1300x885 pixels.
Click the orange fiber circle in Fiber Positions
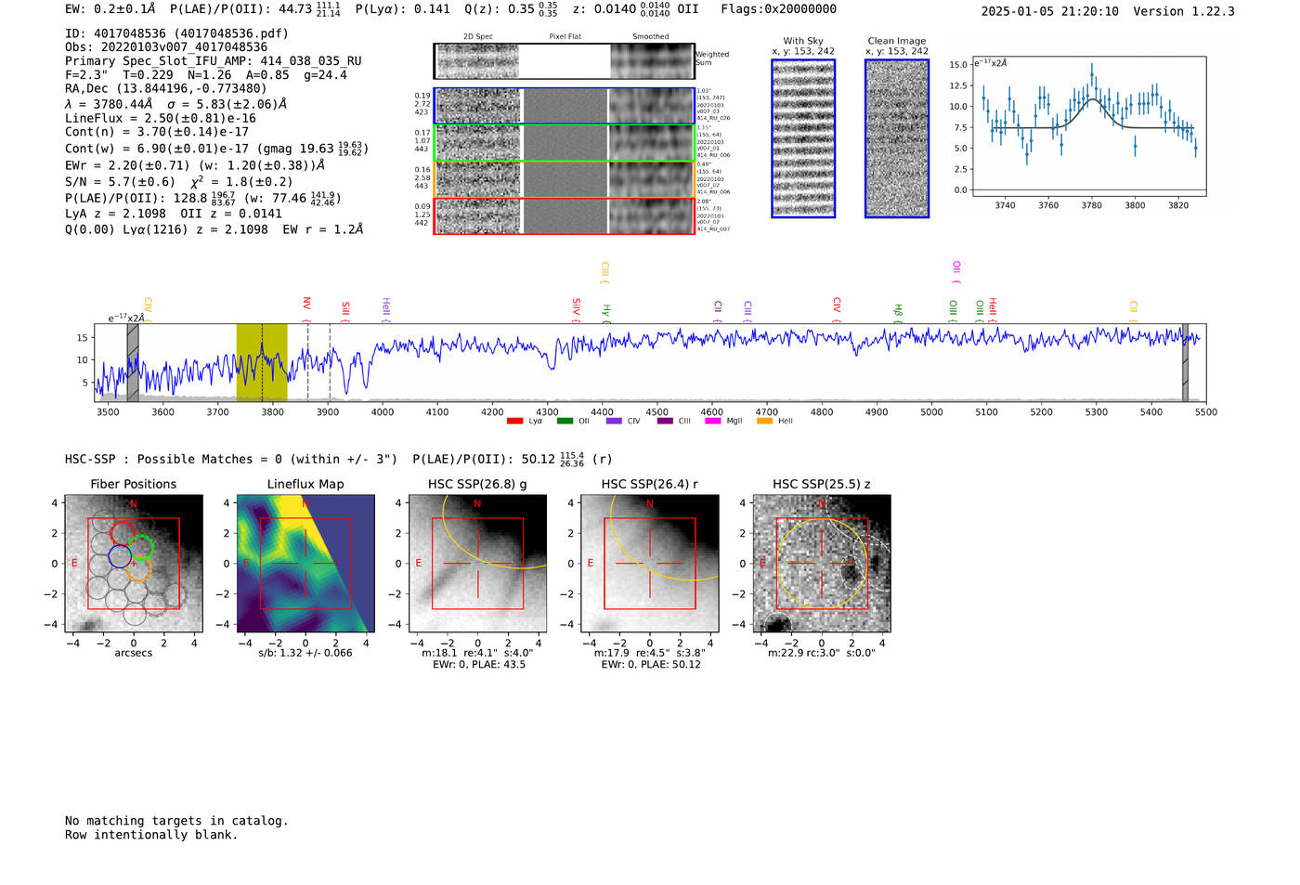coord(138,569)
